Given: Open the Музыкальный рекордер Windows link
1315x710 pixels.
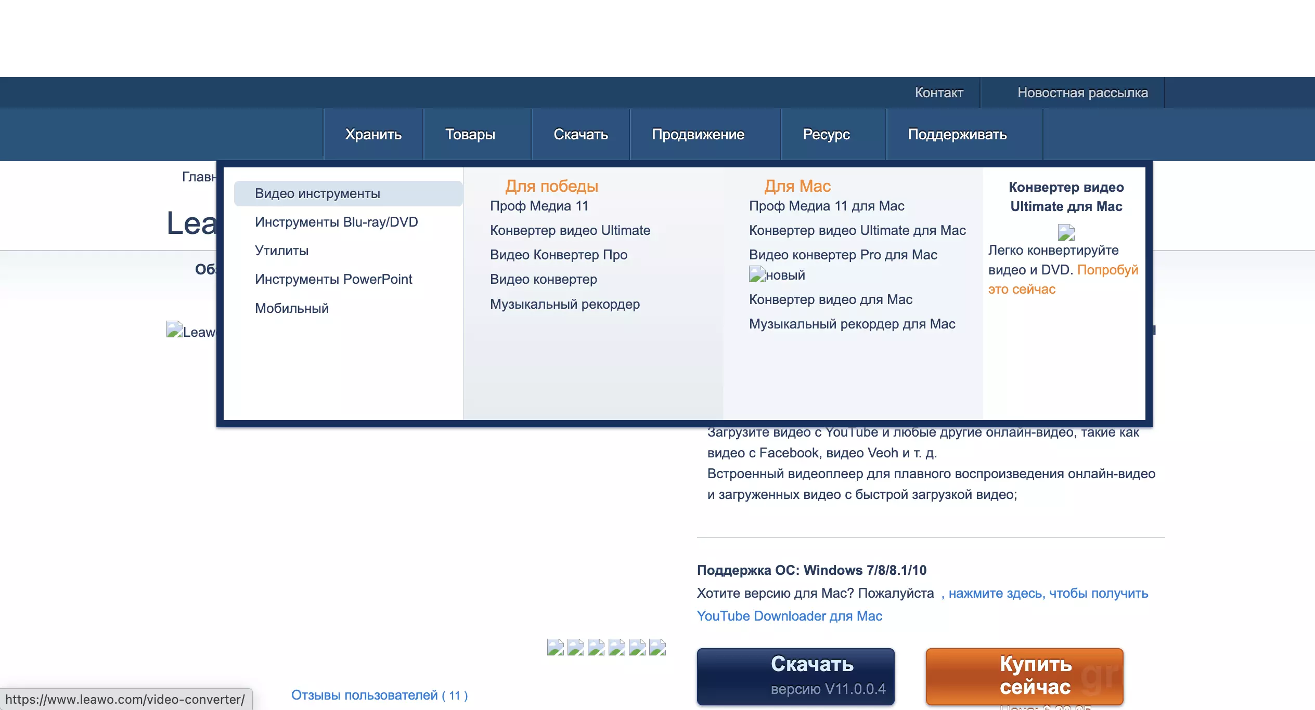Looking at the screenshot, I should click(x=565, y=304).
